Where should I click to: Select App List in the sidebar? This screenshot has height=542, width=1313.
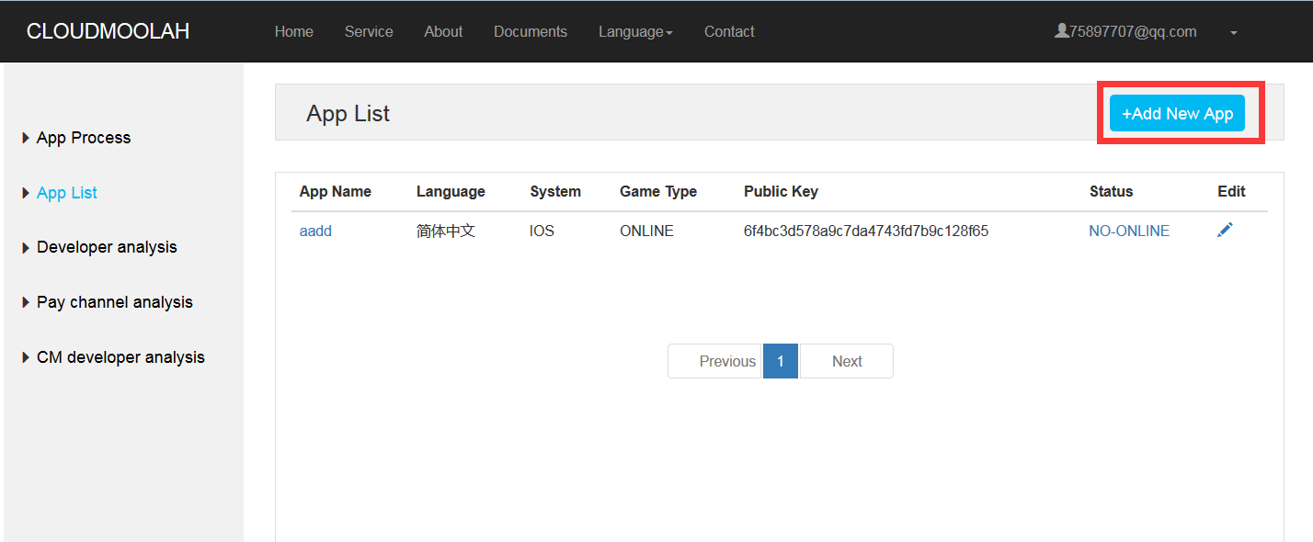coord(67,193)
